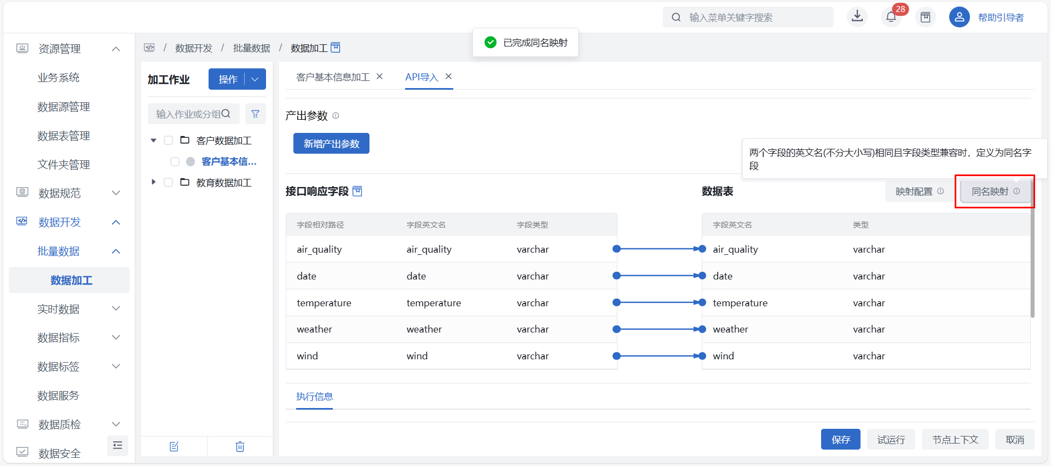Open the notifications bell with the 28 badge
1051x466 pixels.
(x=891, y=17)
